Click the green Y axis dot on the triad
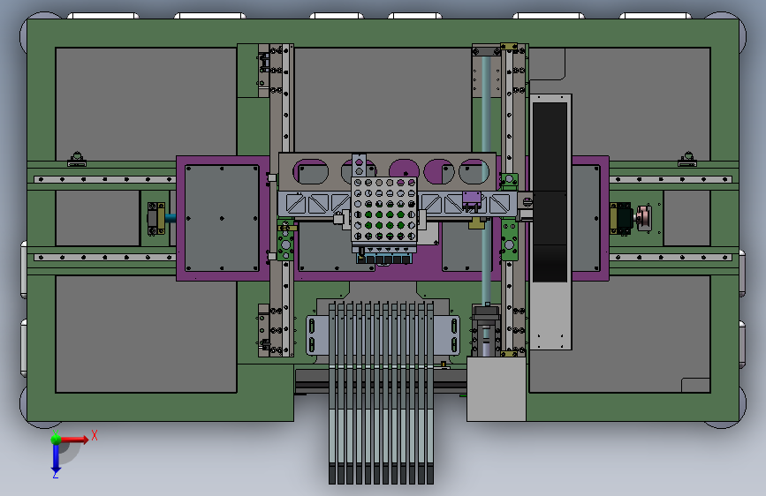The width and height of the screenshot is (766, 496). point(56,439)
